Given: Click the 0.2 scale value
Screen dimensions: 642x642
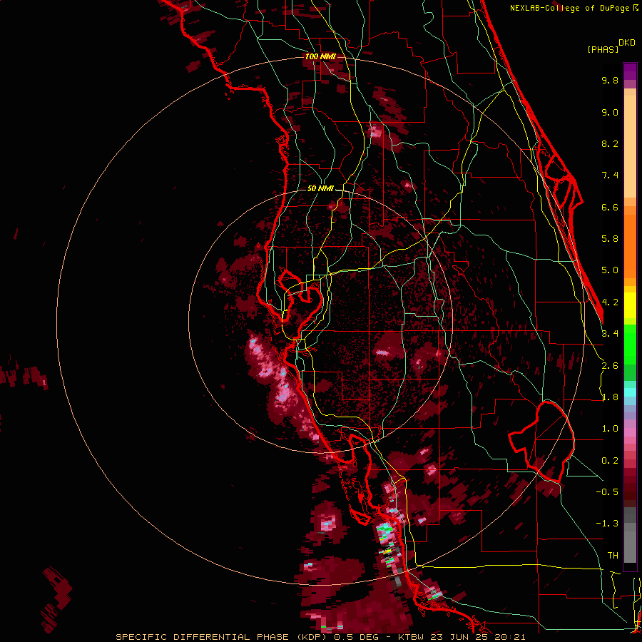Looking at the screenshot, I should pos(610,461).
